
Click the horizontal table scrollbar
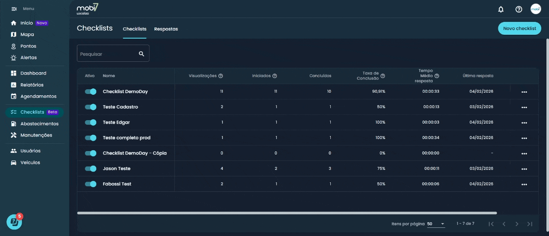coord(287,213)
